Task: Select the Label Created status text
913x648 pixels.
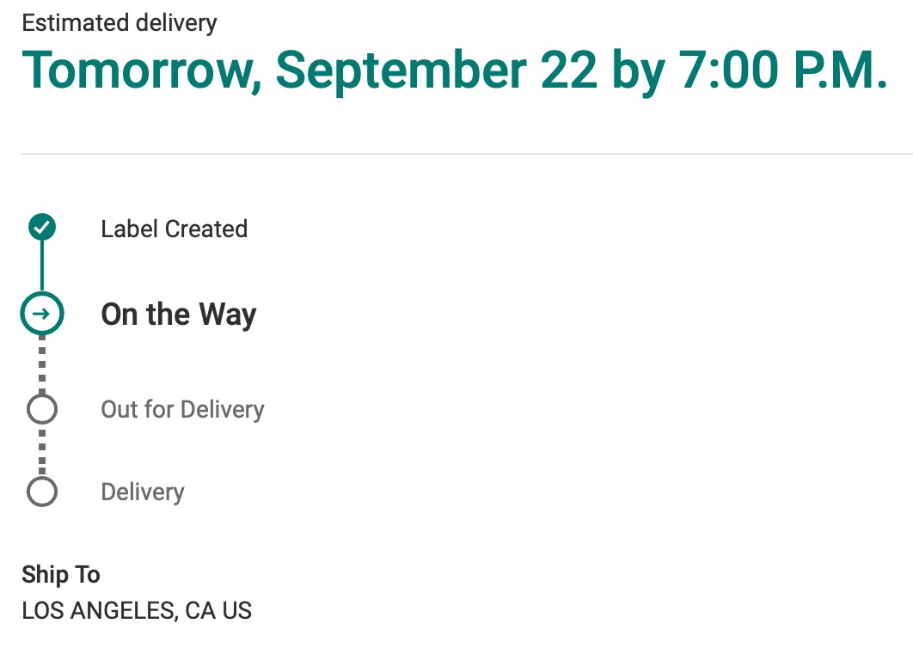Action: [x=175, y=229]
